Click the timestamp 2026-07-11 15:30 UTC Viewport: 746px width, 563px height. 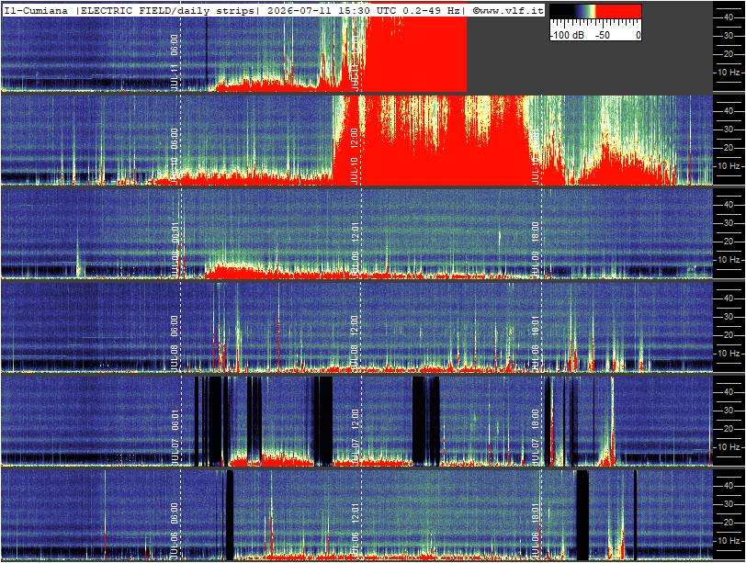(327, 10)
